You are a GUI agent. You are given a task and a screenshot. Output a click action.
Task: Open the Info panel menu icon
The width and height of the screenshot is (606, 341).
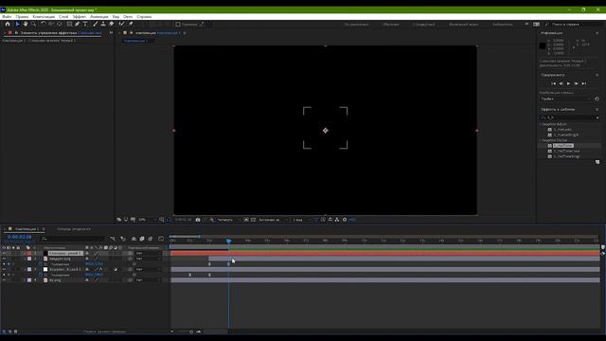(x=597, y=33)
